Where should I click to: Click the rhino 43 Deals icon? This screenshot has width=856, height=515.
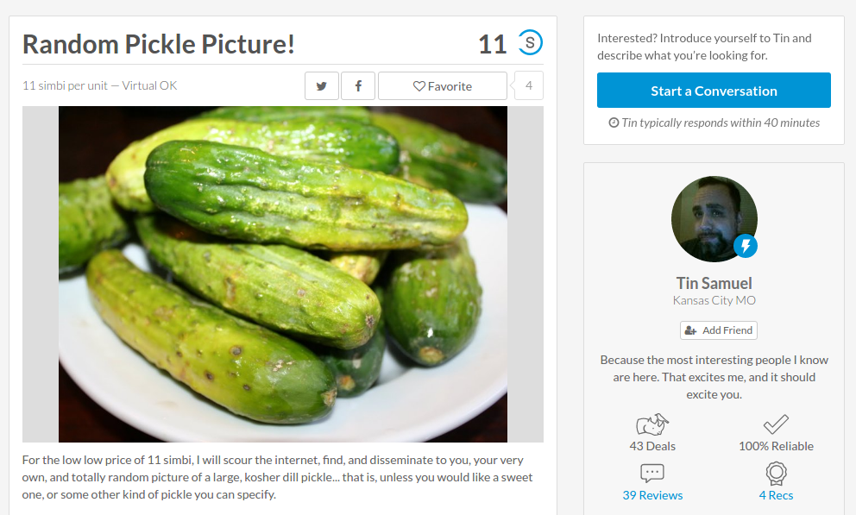652,424
